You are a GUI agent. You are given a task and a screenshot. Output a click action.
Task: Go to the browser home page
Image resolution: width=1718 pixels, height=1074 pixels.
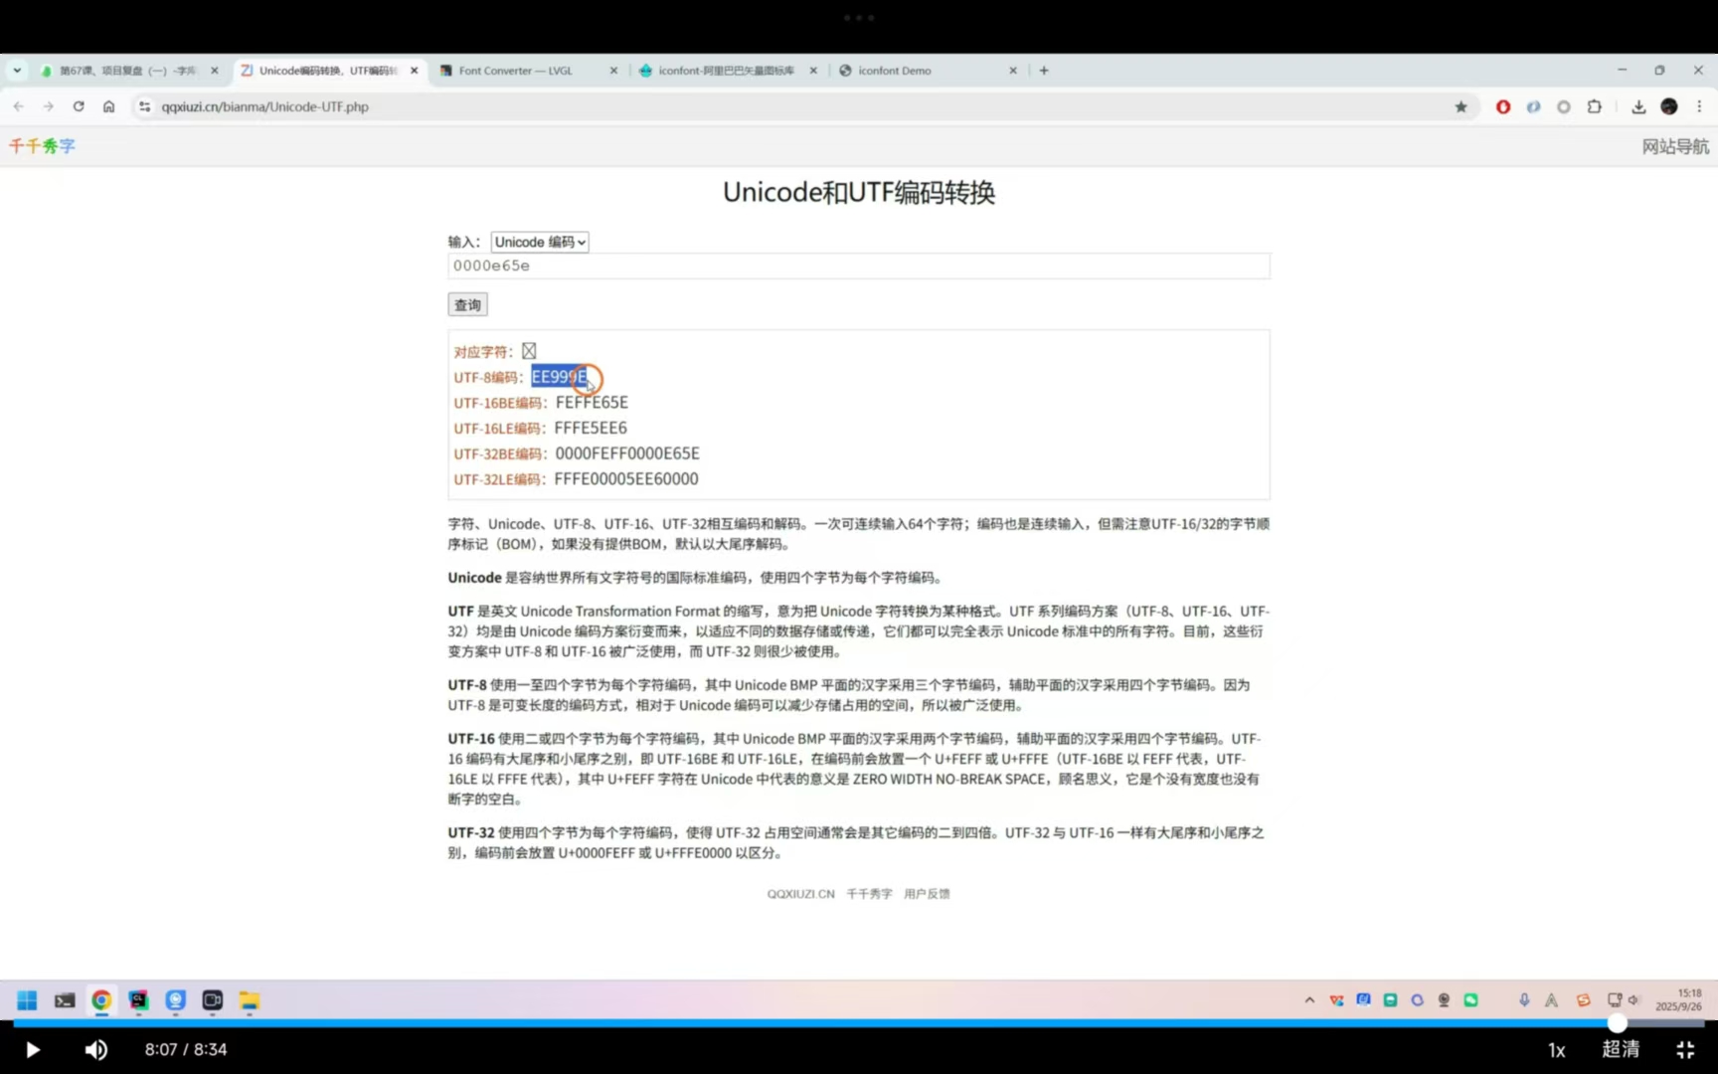tap(108, 106)
